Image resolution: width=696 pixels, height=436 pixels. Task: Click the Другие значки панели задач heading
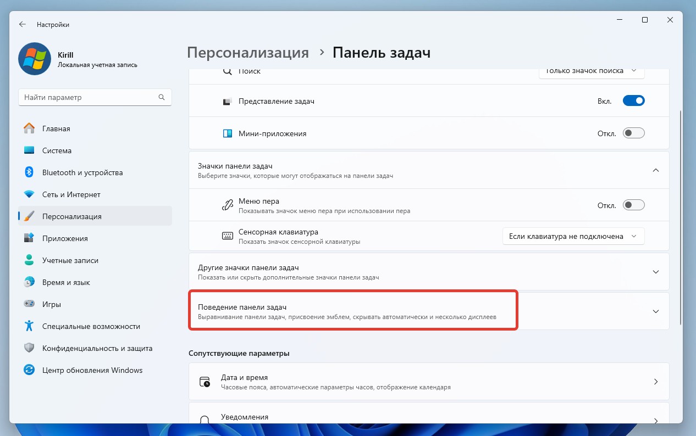click(248, 267)
